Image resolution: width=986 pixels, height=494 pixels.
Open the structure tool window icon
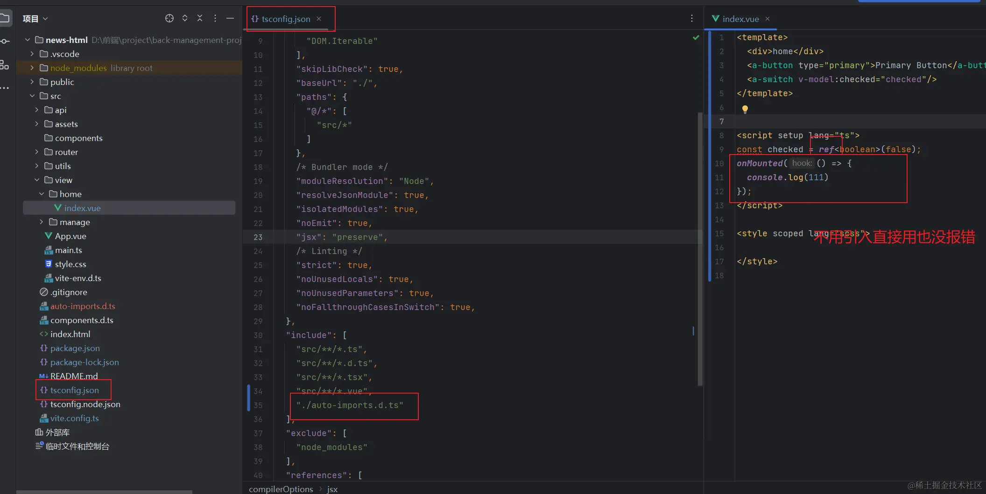click(x=5, y=64)
